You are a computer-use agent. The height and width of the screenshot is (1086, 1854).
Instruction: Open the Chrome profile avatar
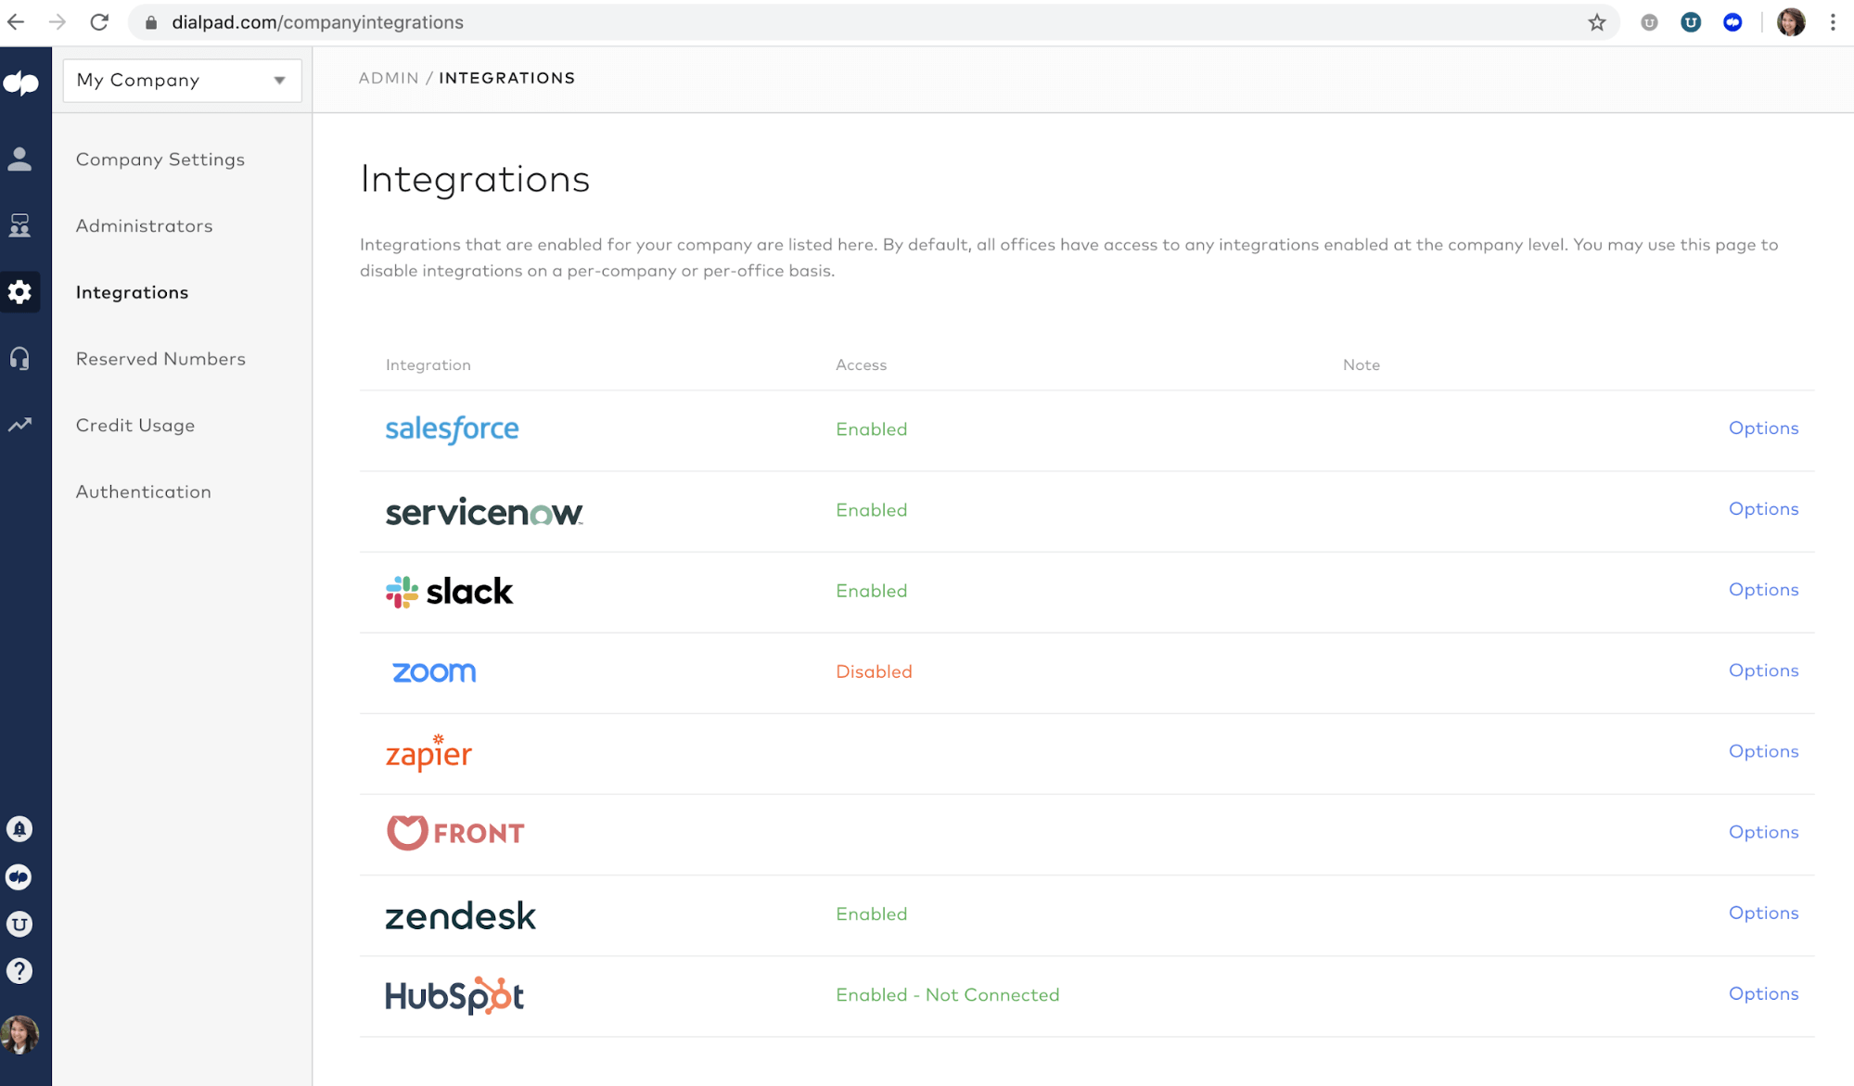pyautogui.click(x=1791, y=22)
